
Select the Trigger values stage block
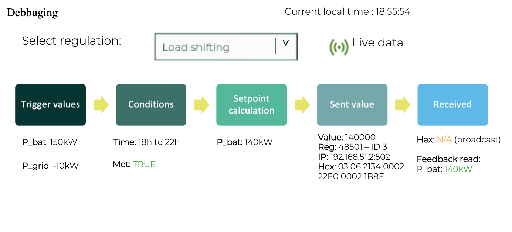tap(50, 105)
